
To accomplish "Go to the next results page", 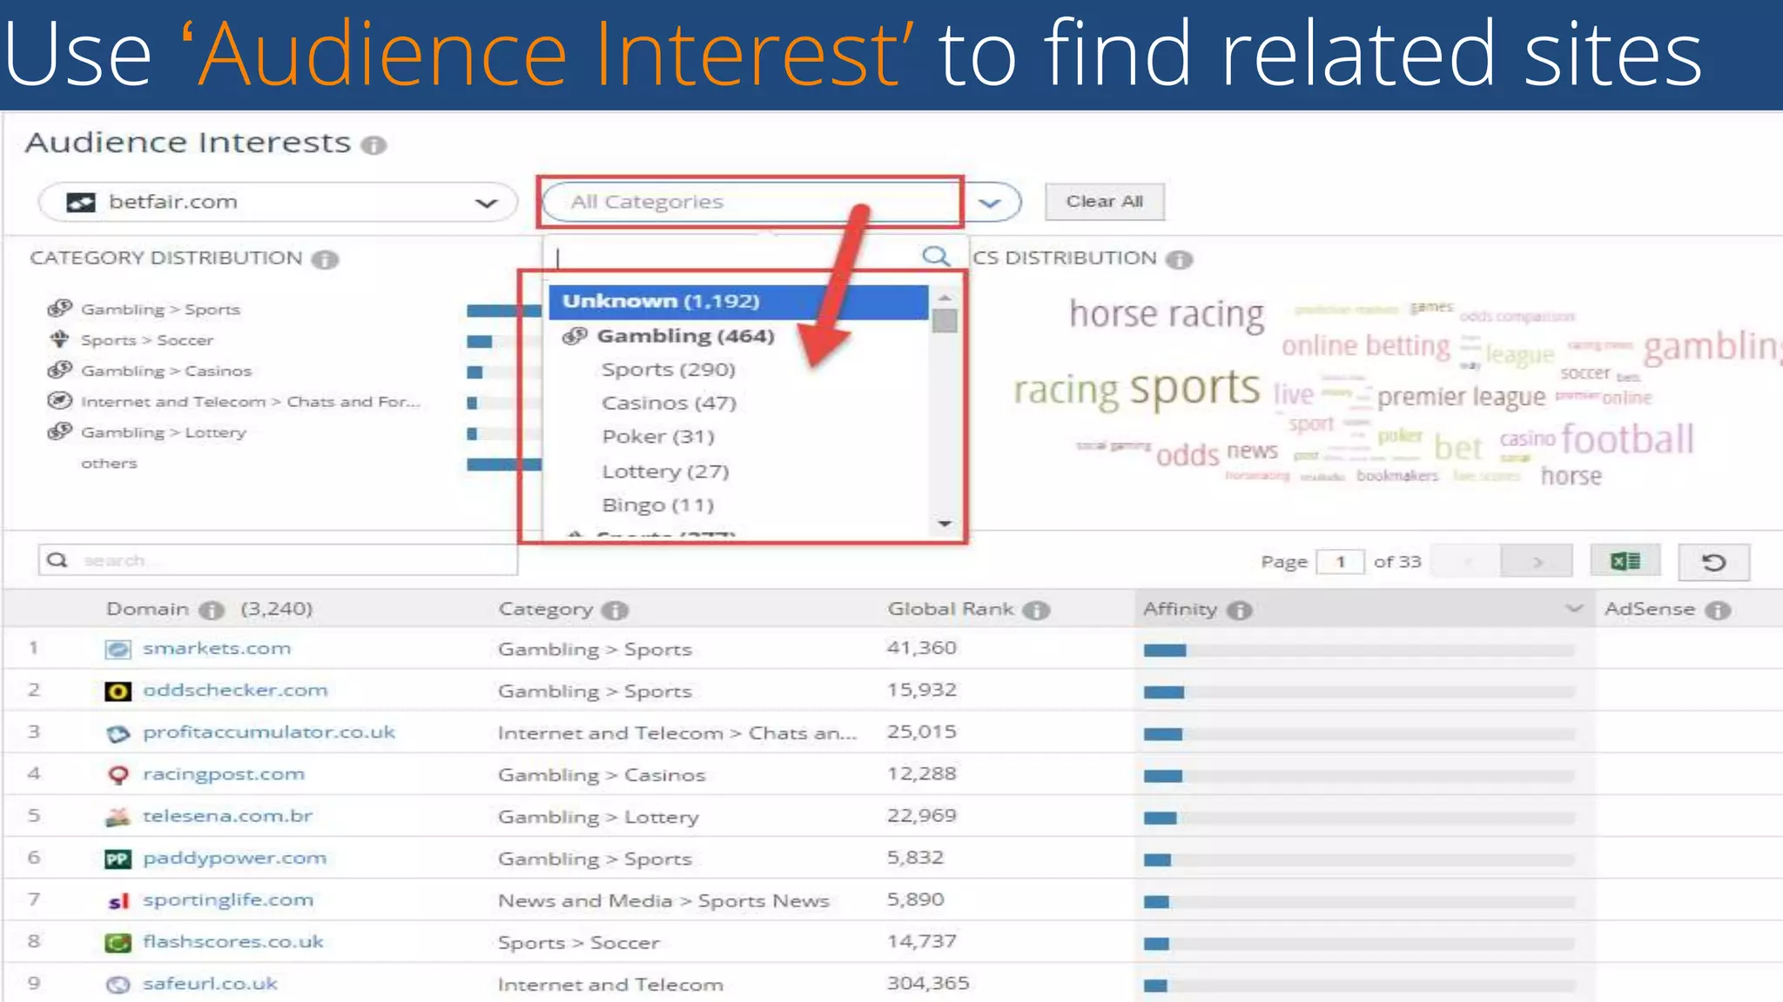I will 1537,562.
